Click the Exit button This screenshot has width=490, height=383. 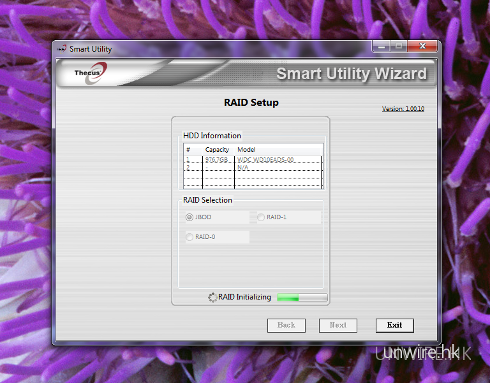pyautogui.click(x=394, y=325)
